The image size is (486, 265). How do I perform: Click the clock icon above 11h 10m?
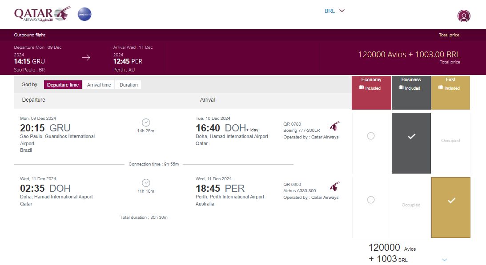[x=146, y=183]
